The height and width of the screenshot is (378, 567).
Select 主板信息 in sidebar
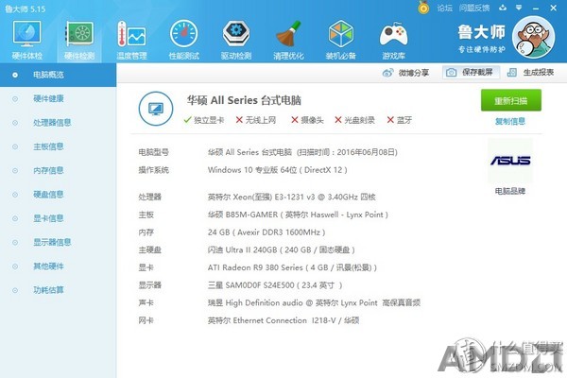(x=48, y=146)
